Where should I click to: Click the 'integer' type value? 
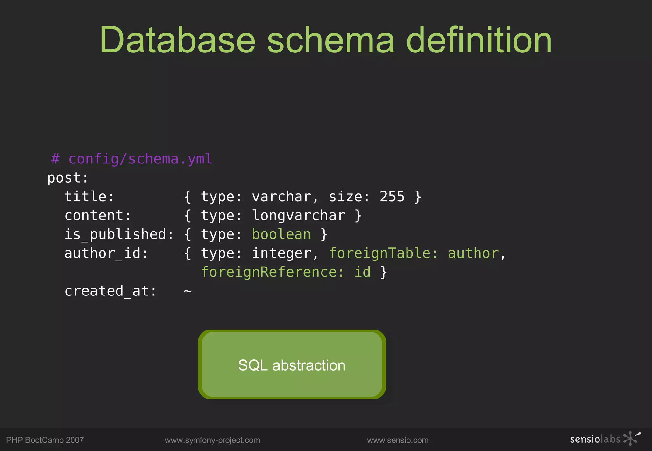click(282, 253)
